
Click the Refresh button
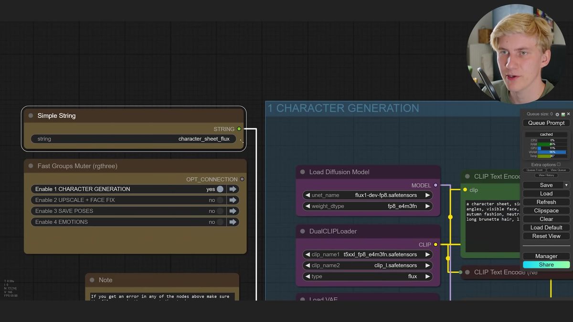tap(546, 202)
